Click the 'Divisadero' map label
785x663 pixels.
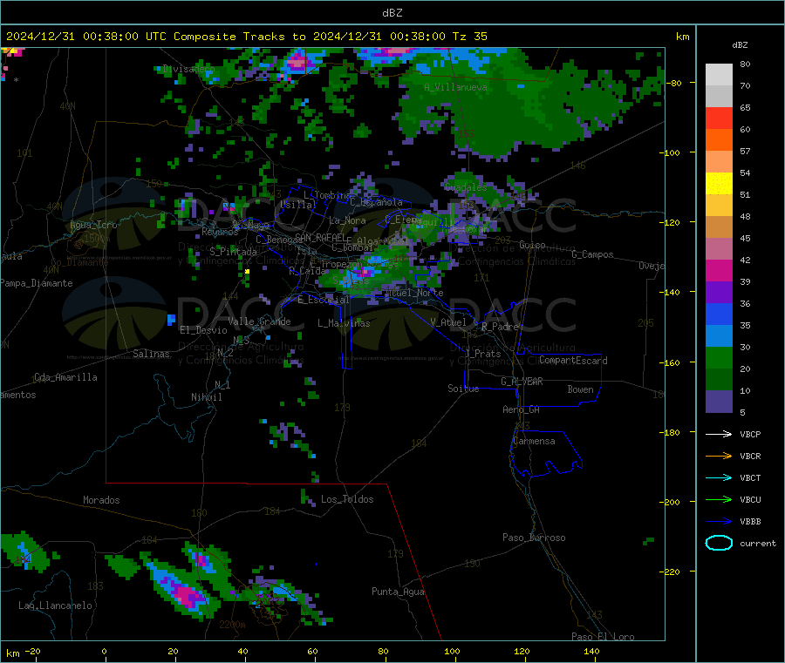tap(188, 69)
